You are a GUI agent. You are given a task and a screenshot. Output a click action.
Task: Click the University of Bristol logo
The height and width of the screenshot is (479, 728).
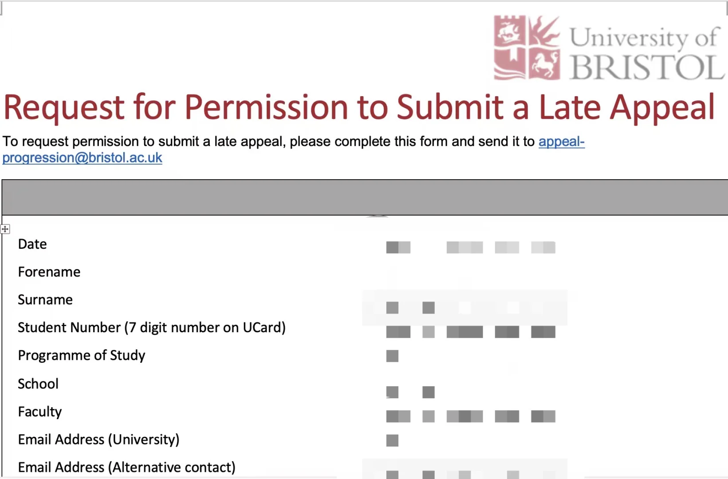(x=609, y=48)
